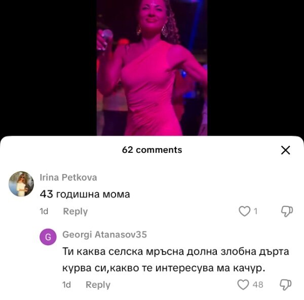Like Irina Petkova's comment with heart
Screen dimensions: 304x300
coord(244,211)
